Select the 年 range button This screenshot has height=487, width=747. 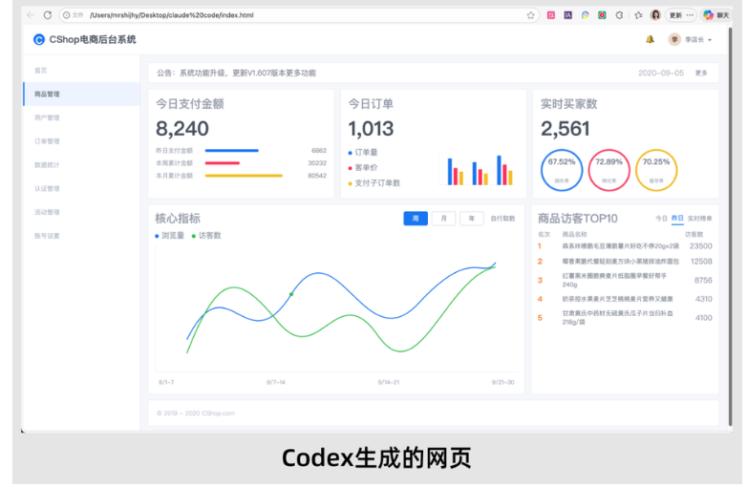pos(472,219)
